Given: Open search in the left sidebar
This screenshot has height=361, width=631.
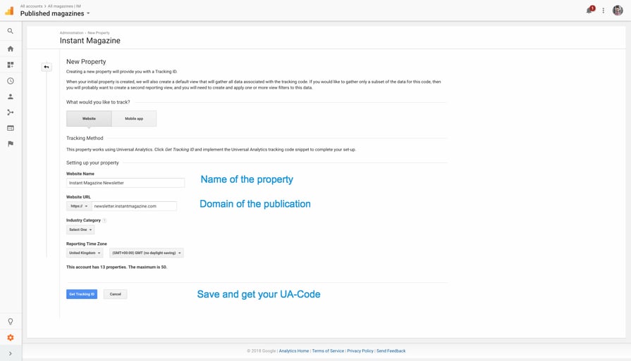Looking at the screenshot, I should [11, 32].
